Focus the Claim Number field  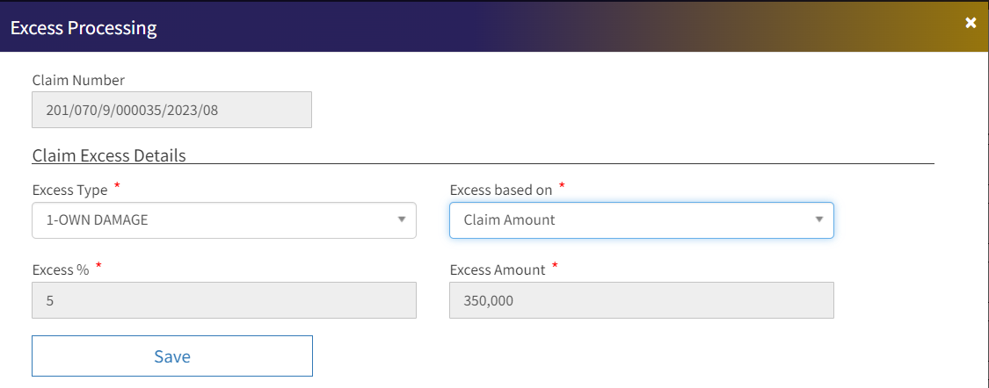coord(171,111)
